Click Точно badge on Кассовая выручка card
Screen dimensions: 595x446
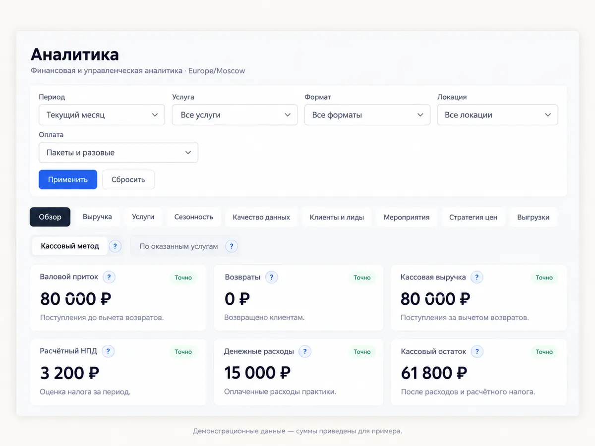point(544,278)
